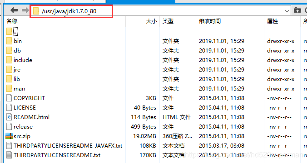307x163 pixels.
Task: Click the back navigation arrow
Action: 14,10
